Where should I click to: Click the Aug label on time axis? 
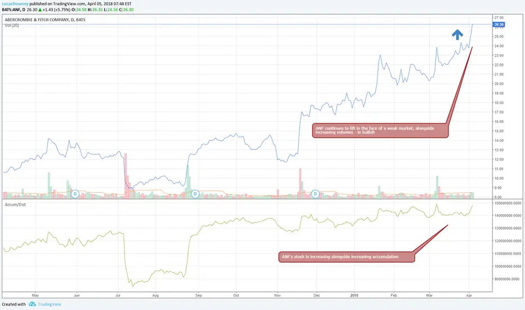(155, 295)
